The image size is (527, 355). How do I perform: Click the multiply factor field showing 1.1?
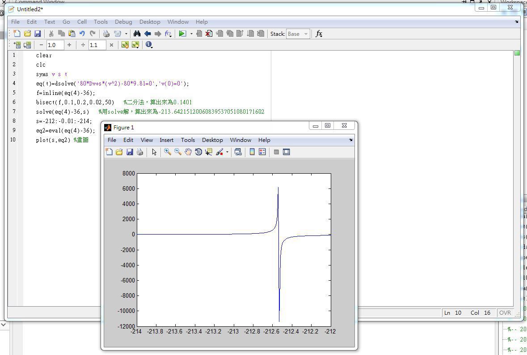(x=97, y=45)
